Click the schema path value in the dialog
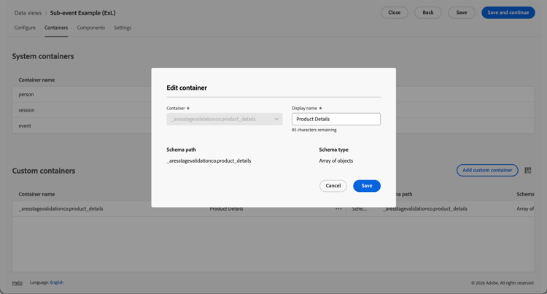Screen dimensions: 547x294 tap(209, 160)
